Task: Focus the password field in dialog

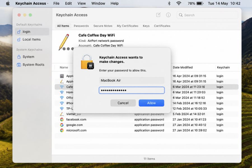Action: (132, 90)
